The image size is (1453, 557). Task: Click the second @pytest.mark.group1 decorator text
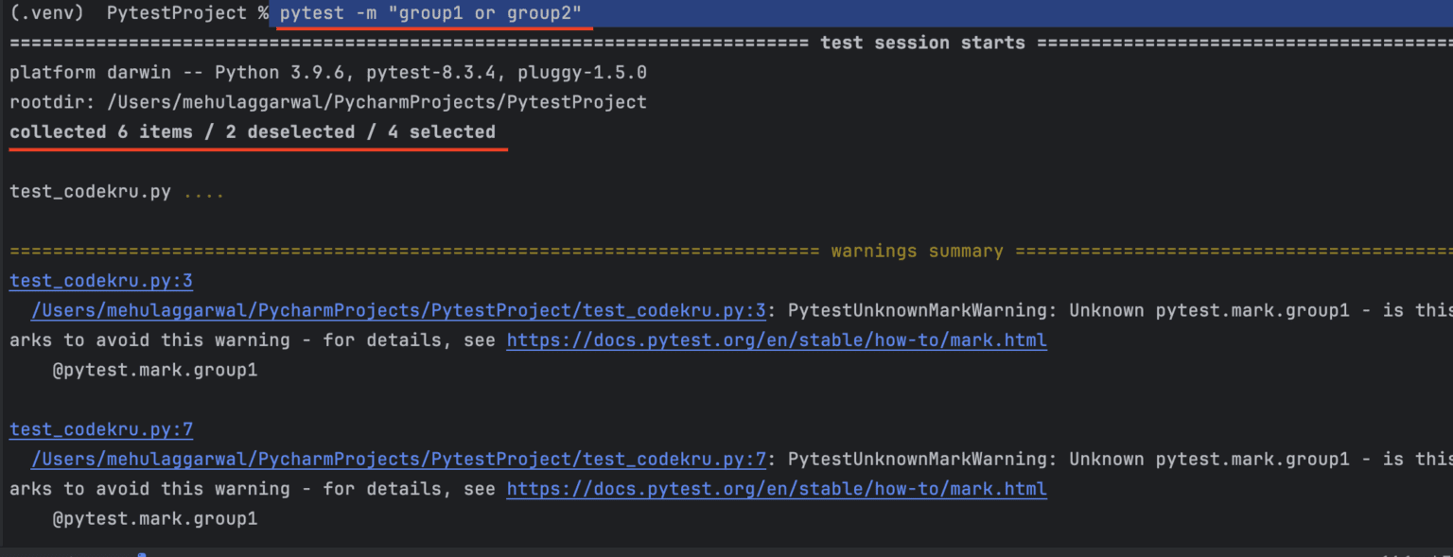(x=153, y=518)
